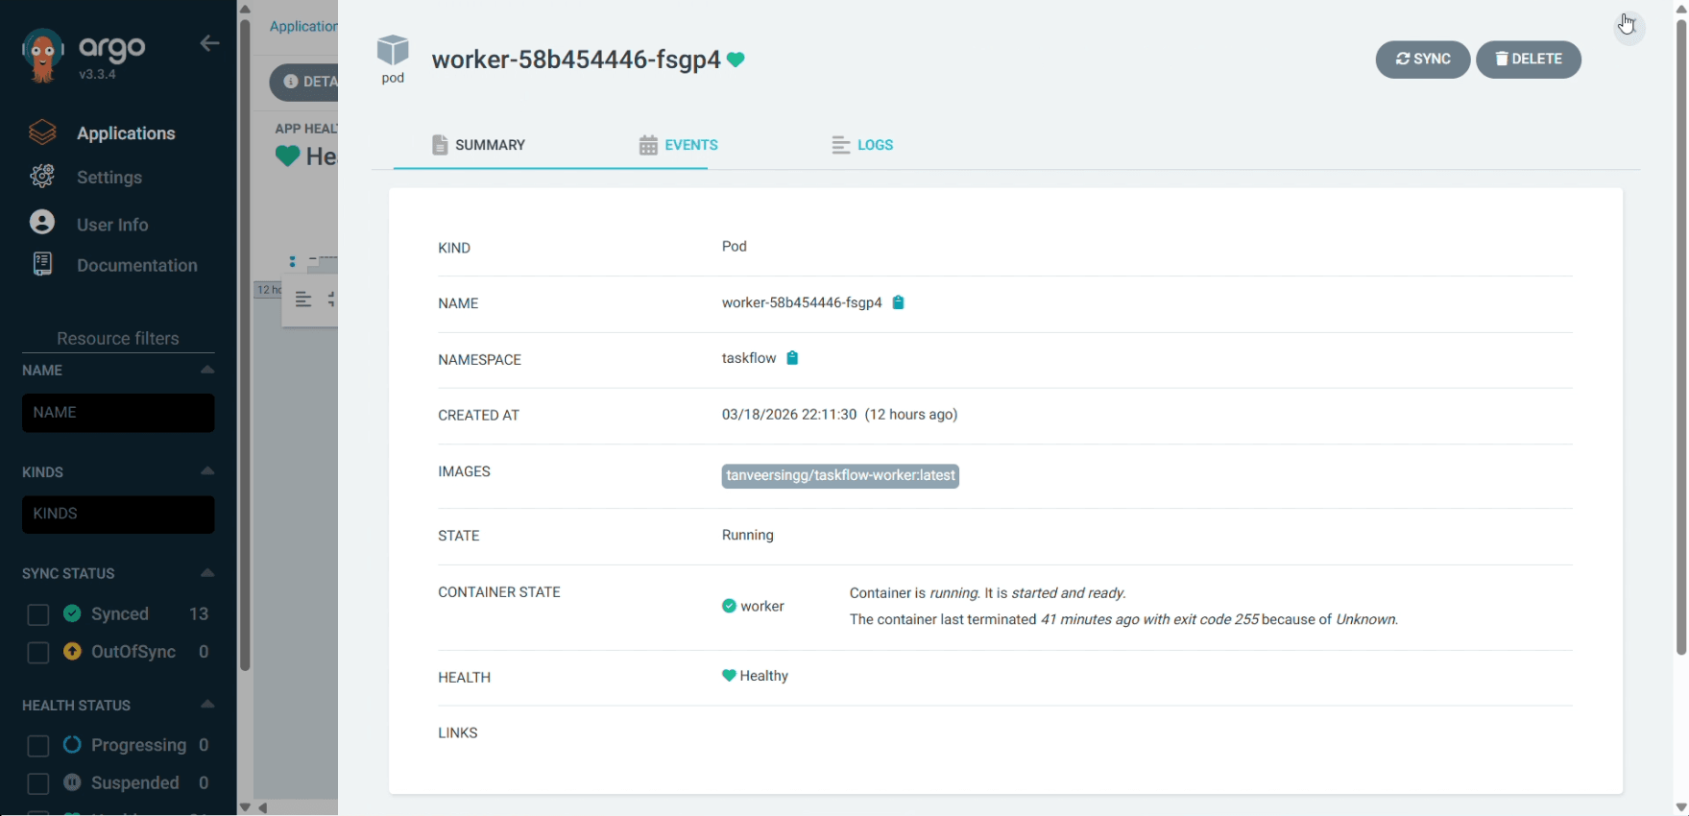This screenshot has height=816, width=1689.
Task: Select the worker-58b454446-fsgp4 name value
Action: click(x=802, y=302)
